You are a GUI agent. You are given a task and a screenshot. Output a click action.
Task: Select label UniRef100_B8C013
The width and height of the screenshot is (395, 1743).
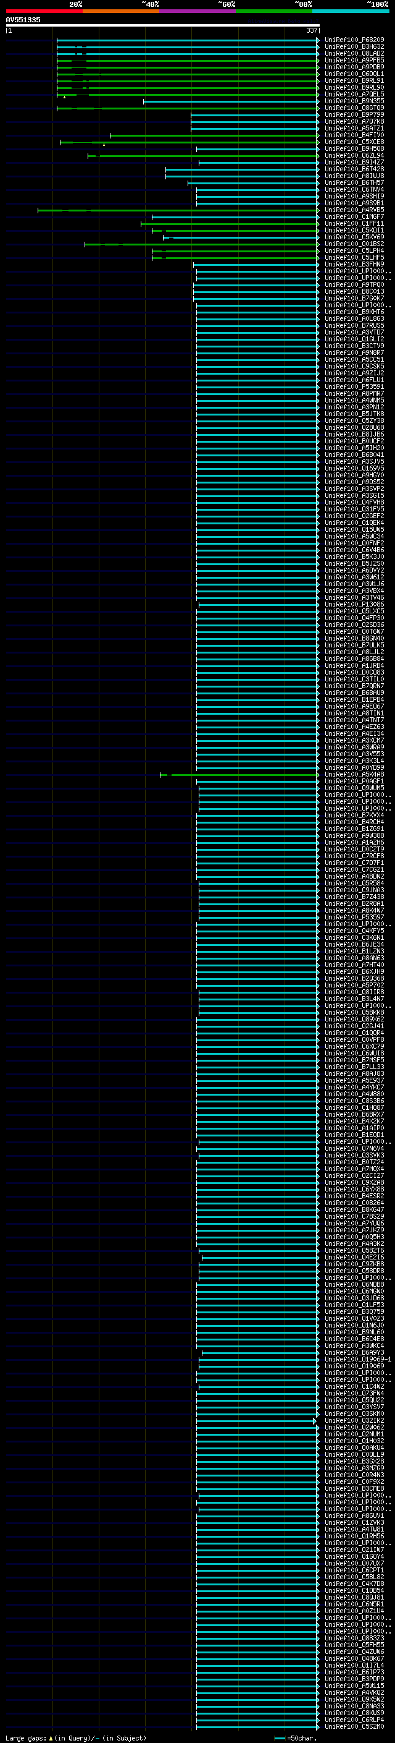pyautogui.click(x=354, y=292)
